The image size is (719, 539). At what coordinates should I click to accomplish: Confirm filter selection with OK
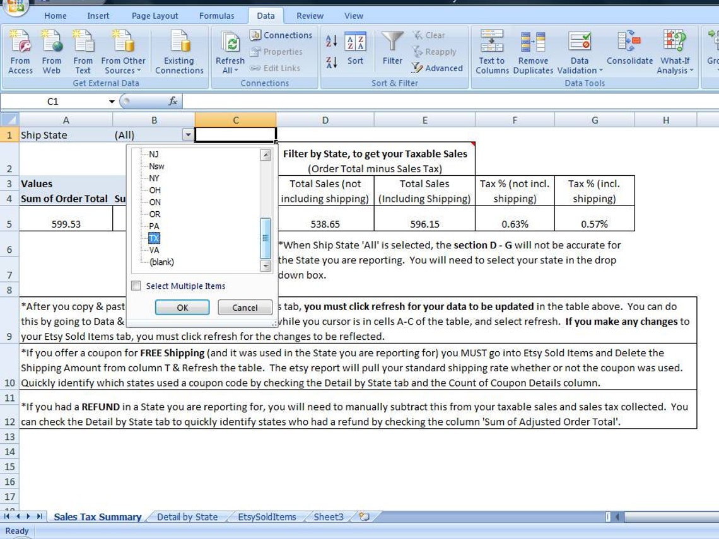(182, 308)
